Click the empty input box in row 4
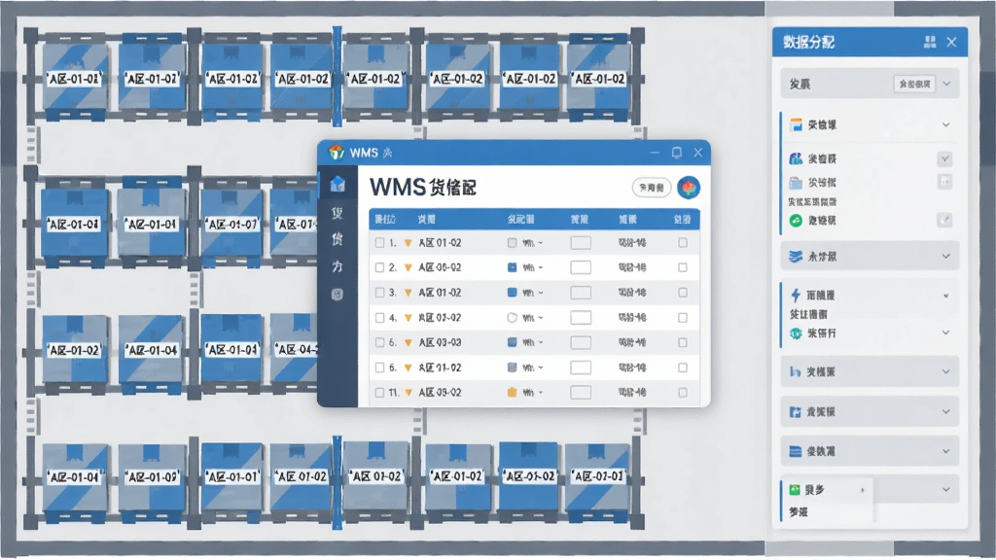 click(x=581, y=318)
